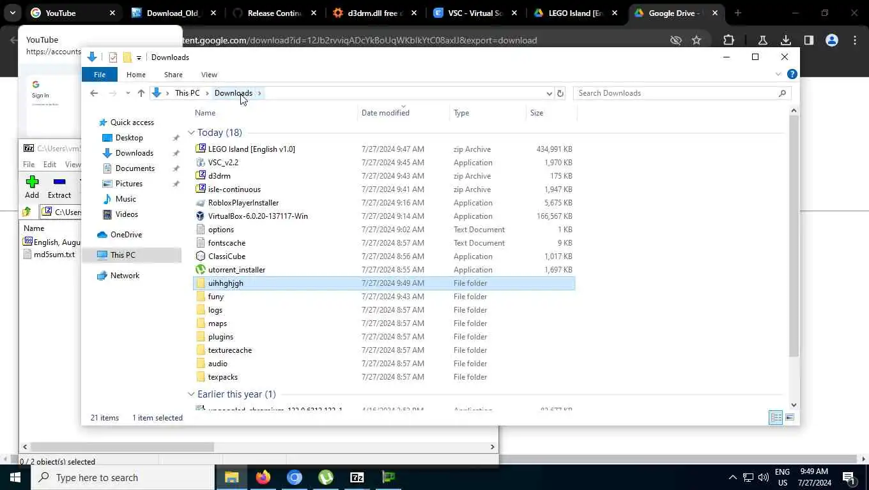869x490 pixels.
Task: Open the LEGO Island zip archive file icon
Action: [201, 149]
